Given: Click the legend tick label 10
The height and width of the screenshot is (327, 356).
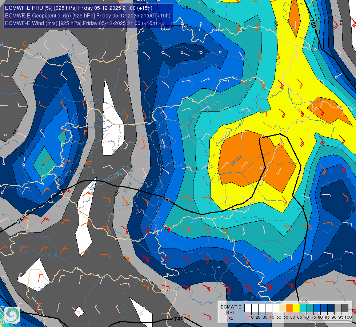Looking at the screenshot, I should pyautogui.click(x=251, y=317).
